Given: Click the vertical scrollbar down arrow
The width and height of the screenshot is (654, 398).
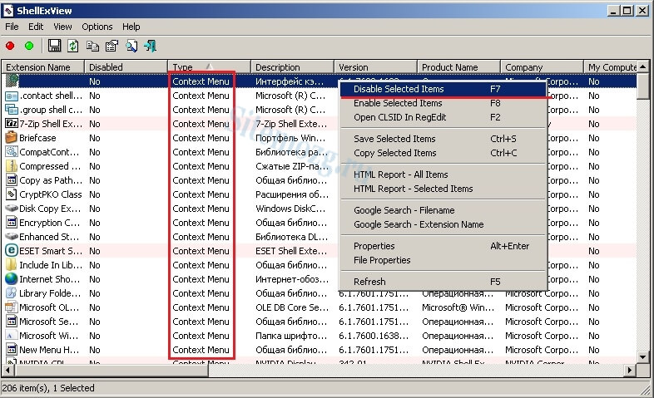Looking at the screenshot, I should pos(642,356).
